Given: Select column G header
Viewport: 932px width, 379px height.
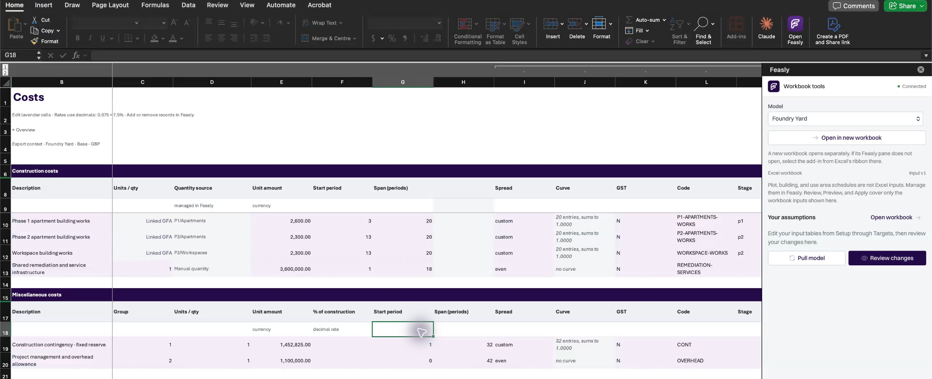Looking at the screenshot, I should tap(403, 82).
